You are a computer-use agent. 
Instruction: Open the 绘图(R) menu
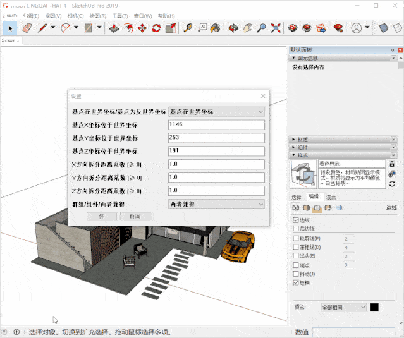(98, 16)
